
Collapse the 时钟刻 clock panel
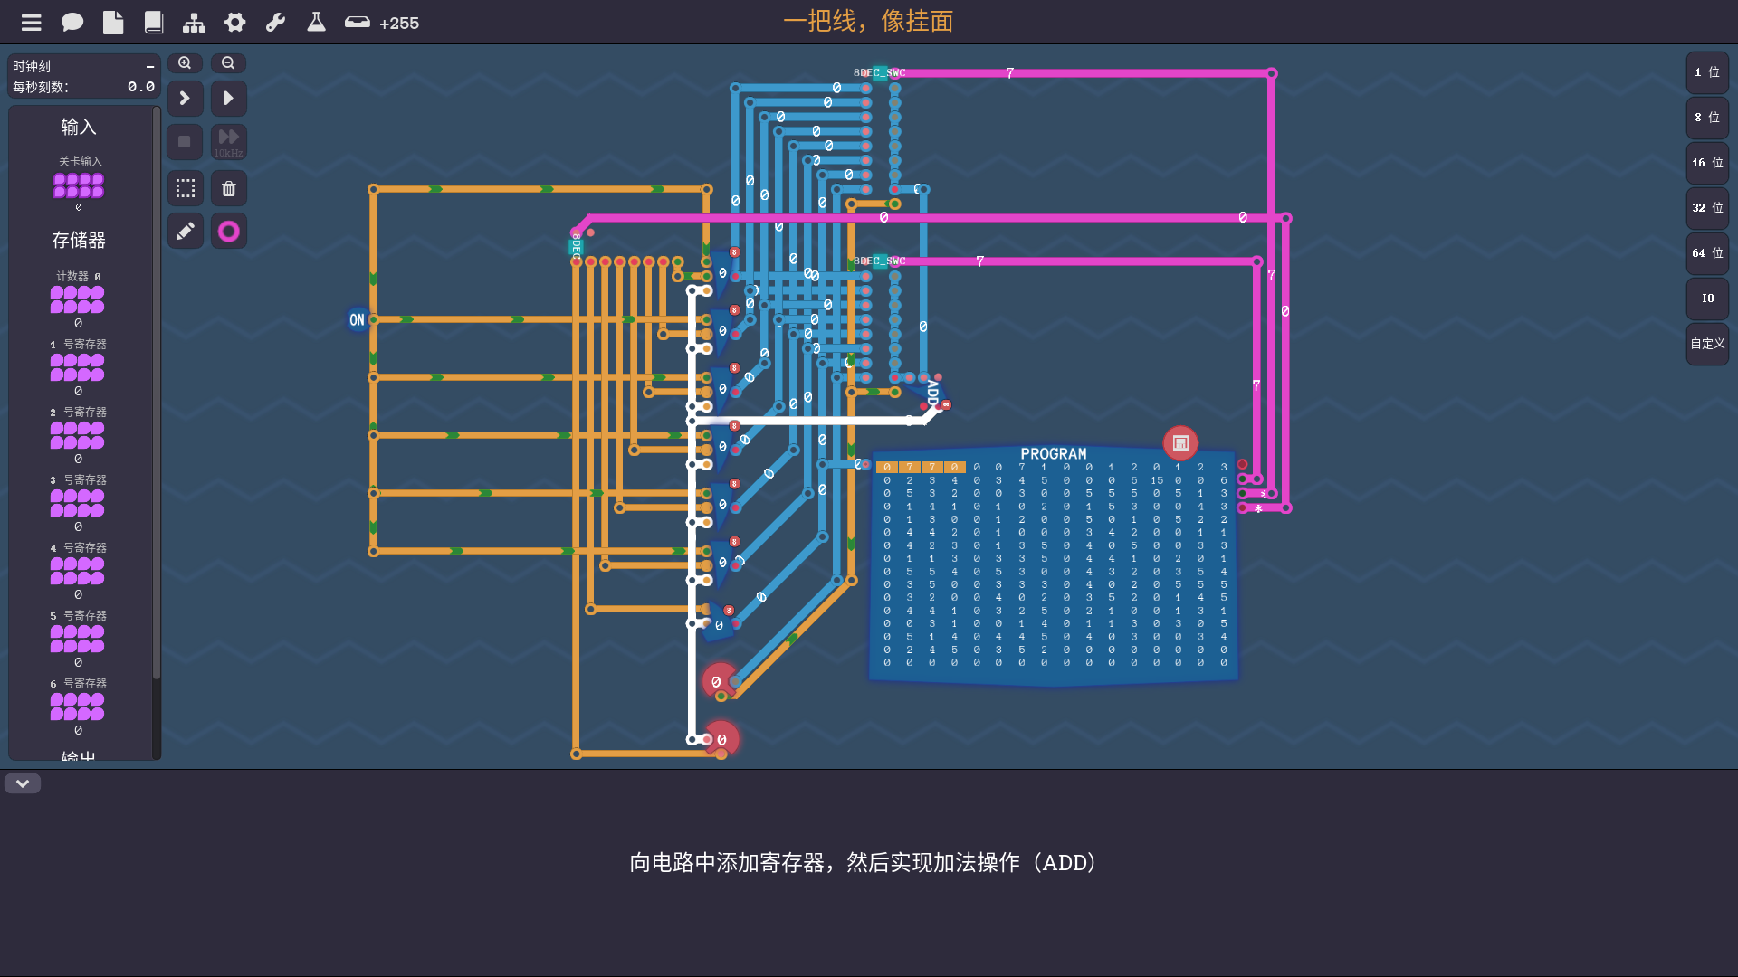150,66
